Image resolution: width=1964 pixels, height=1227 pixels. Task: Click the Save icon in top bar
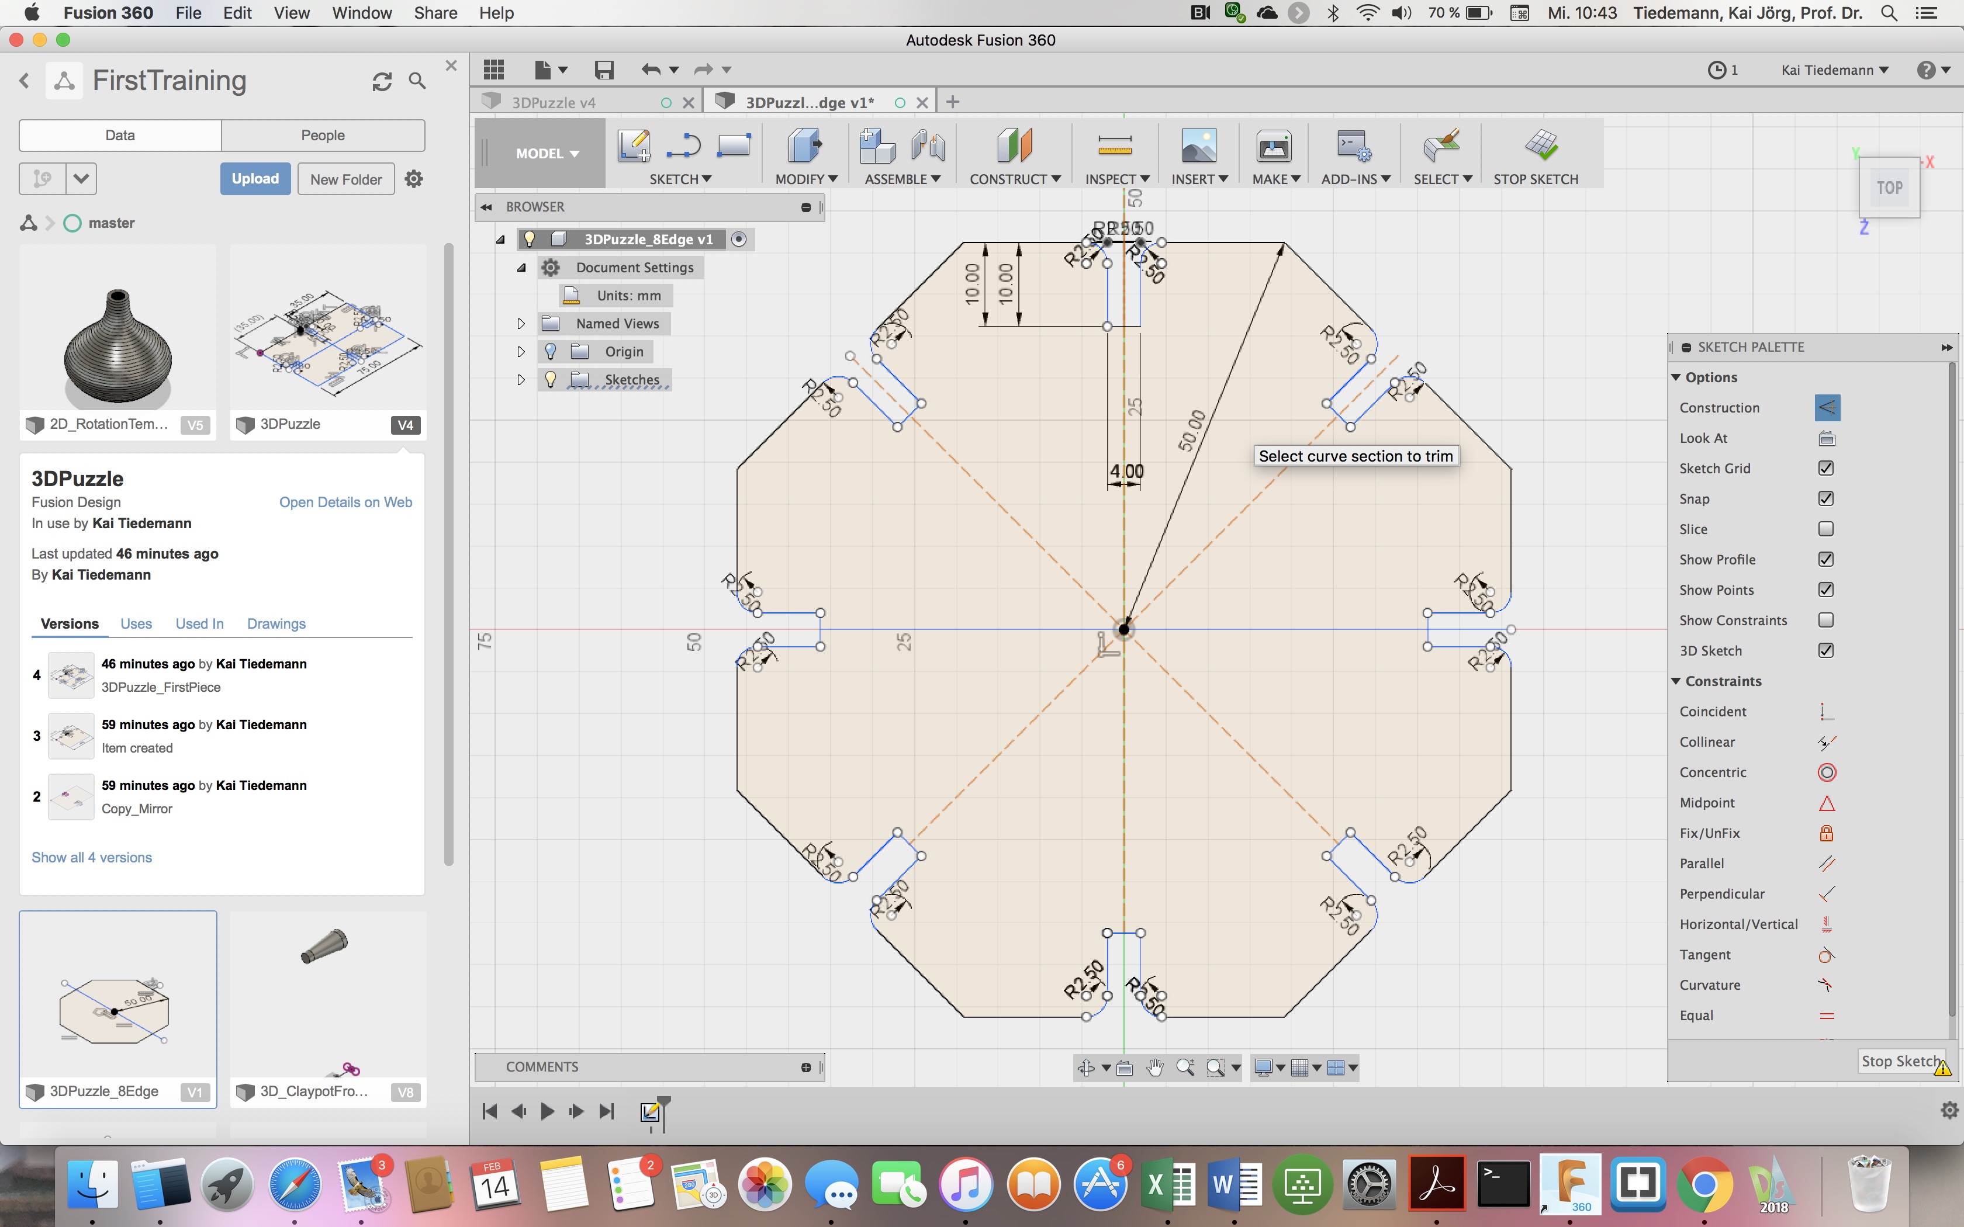pos(604,70)
